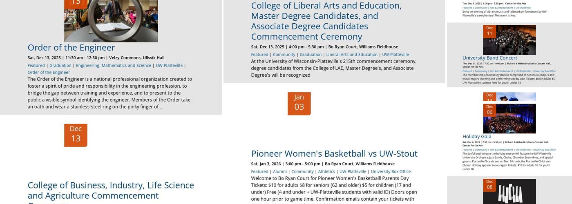Open the University Band Concert event

pyautogui.click(x=489, y=58)
